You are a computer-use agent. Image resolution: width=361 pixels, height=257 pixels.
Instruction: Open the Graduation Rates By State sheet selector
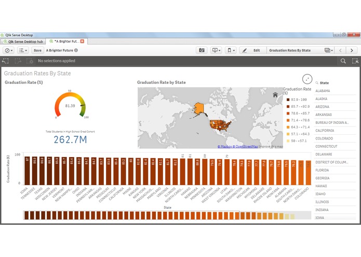tap(300, 50)
